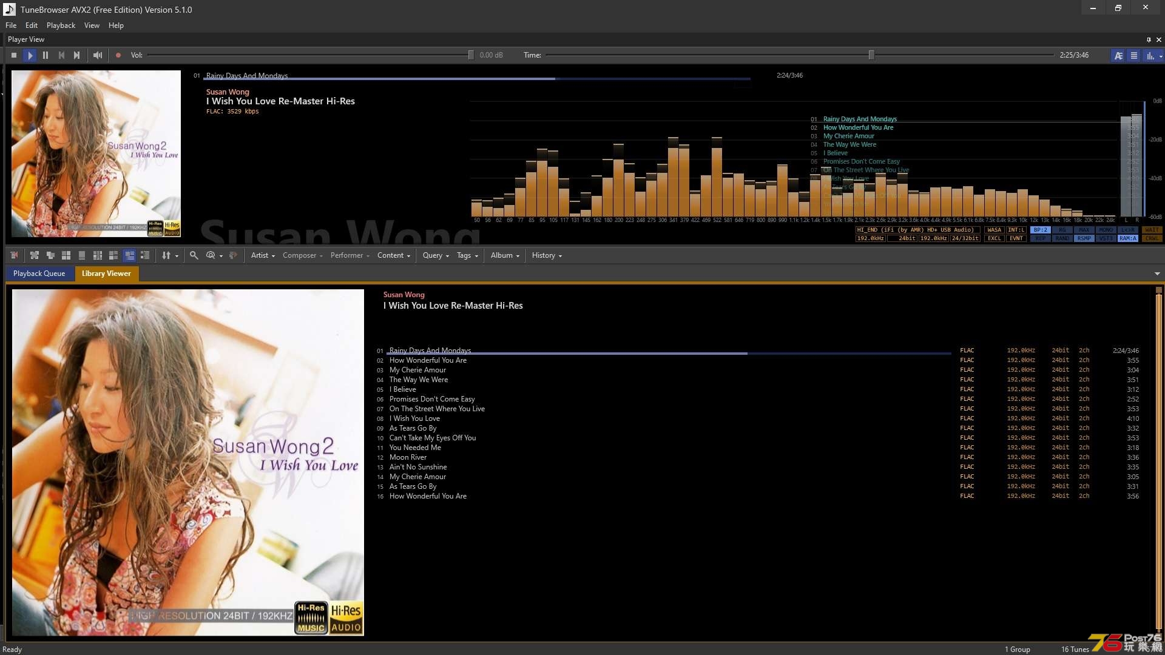1165x655 pixels.
Task: Click the WASA output mode indicator
Action: coord(994,230)
